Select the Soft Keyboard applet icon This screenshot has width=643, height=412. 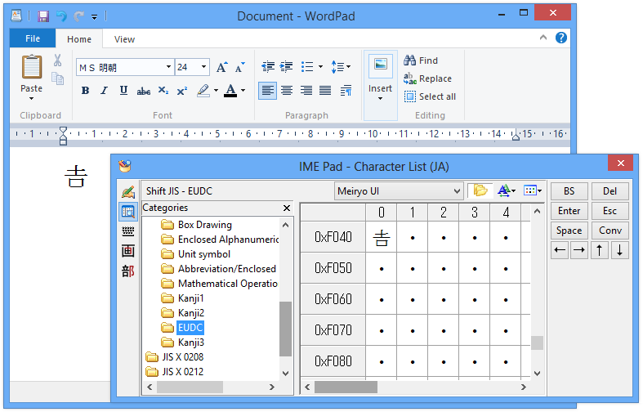point(127,231)
